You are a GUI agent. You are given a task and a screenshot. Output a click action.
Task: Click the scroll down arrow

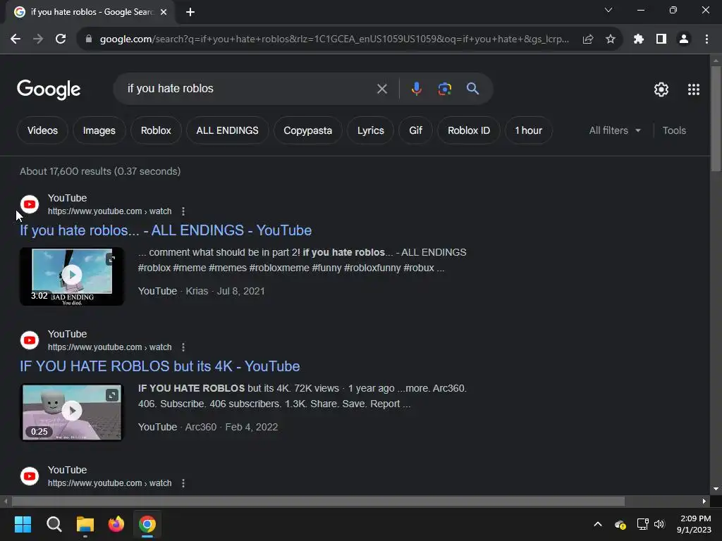[716, 490]
